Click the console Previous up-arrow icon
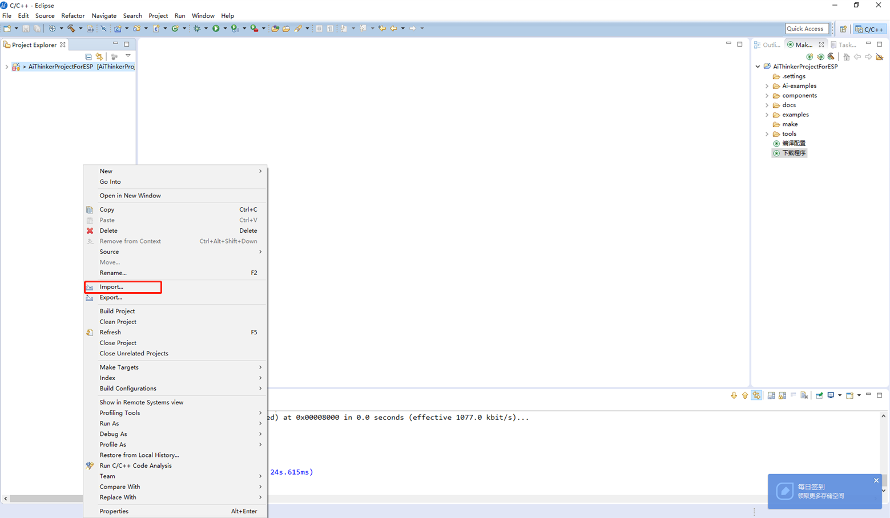The width and height of the screenshot is (890, 518). click(x=745, y=395)
